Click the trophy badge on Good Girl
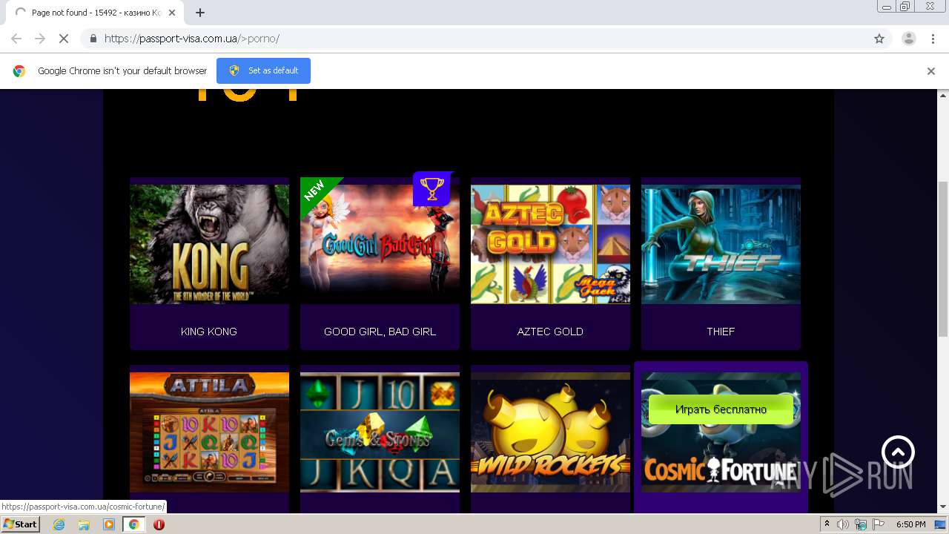 coord(431,189)
